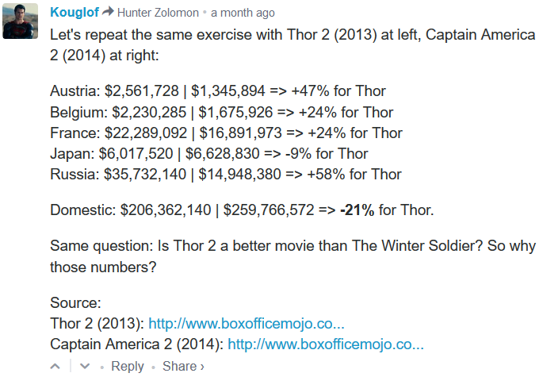The width and height of the screenshot is (543, 377).
Task: Jump to Hunter Zolomon's parent comment
Action: pos(158,13)
